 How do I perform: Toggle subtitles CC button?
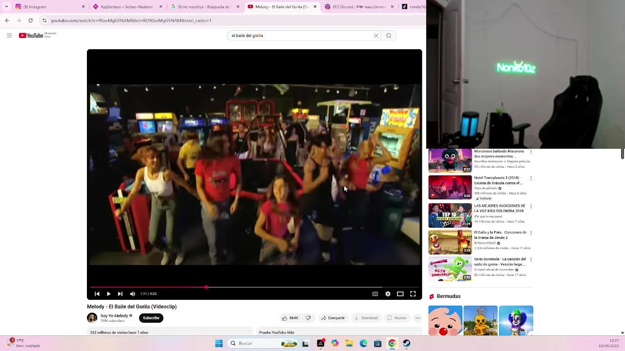(x=375, y=294)
